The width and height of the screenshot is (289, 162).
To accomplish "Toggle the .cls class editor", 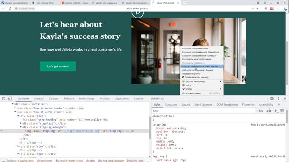I will (x=269, y=111).
